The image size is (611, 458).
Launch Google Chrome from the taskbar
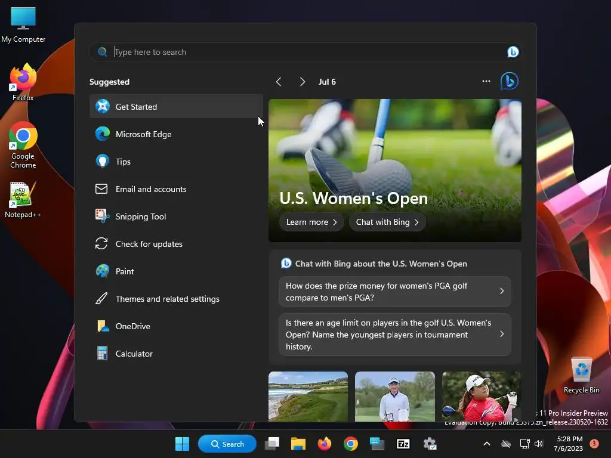[350, 444]
